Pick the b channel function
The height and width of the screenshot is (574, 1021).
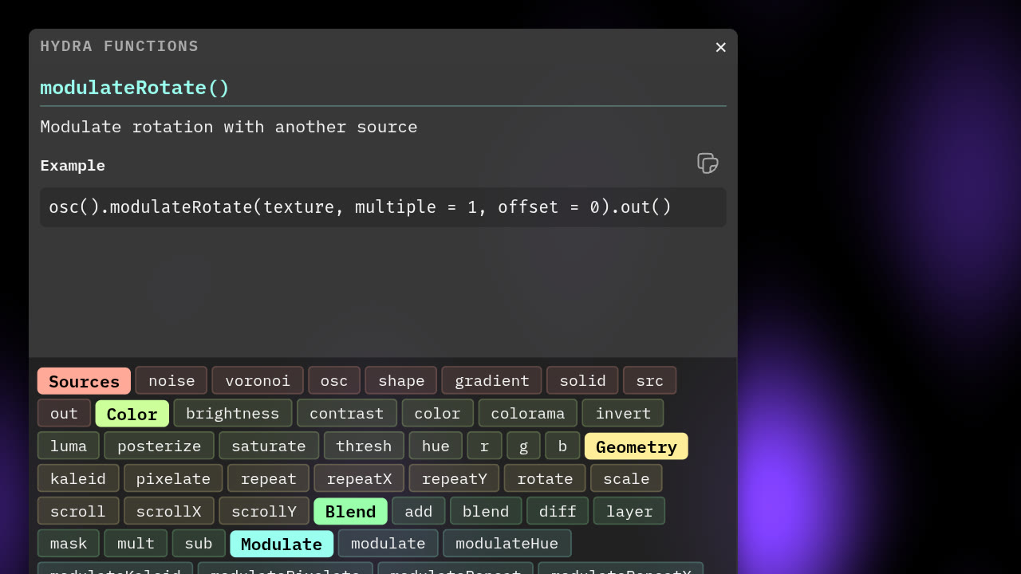[562, 446]
